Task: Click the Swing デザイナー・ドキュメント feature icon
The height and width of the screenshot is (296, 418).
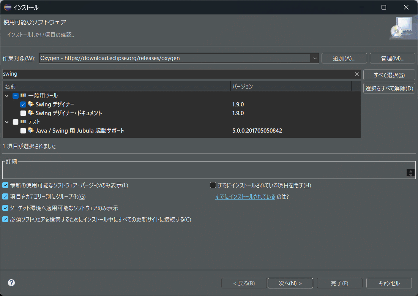Action: 31,113
